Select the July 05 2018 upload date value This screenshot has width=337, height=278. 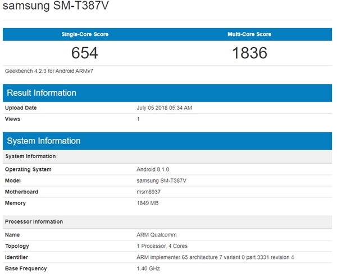[165, 108]
